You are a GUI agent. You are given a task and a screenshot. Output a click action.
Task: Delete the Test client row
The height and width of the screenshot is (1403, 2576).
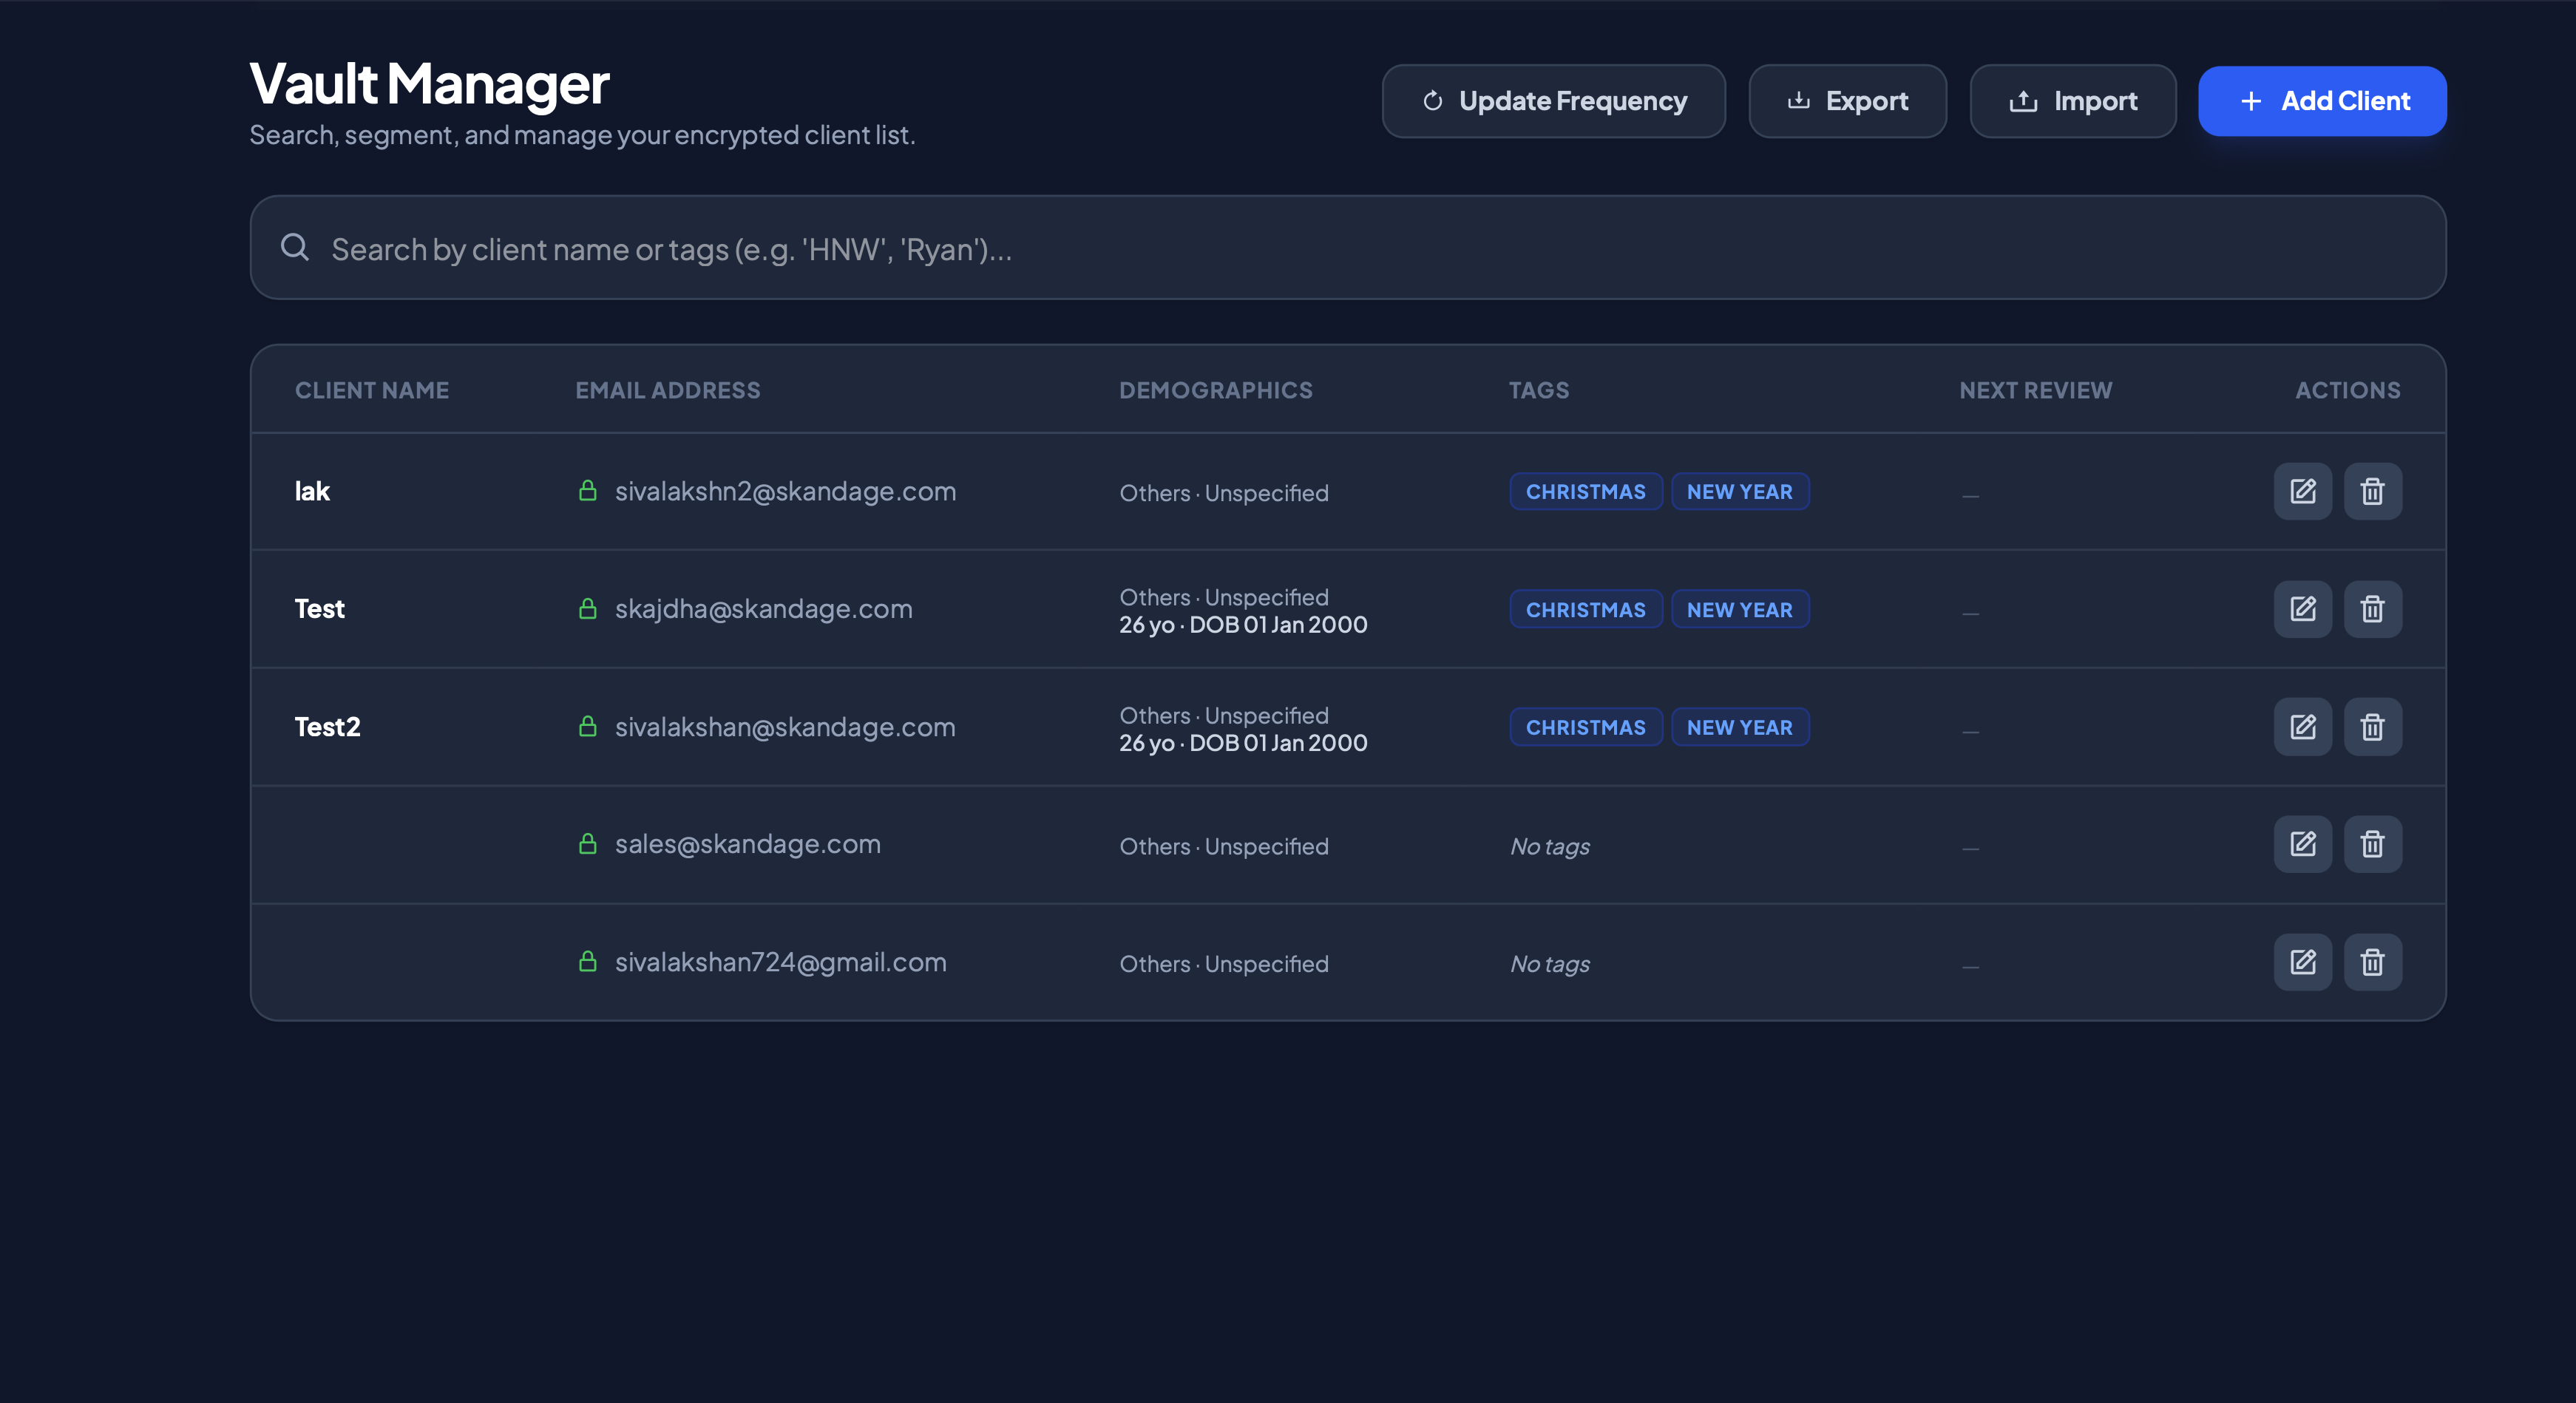2372,609
